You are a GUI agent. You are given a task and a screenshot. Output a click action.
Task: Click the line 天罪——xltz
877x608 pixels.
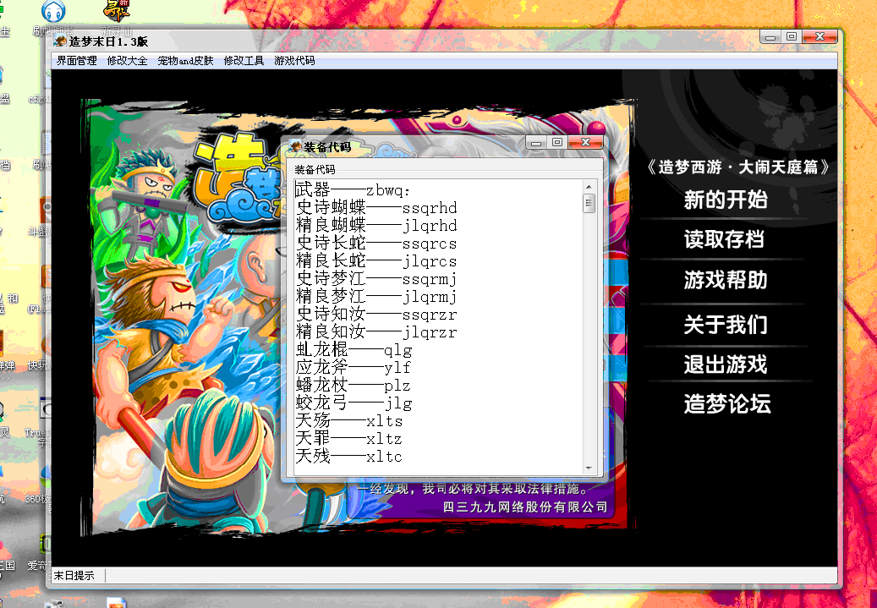[349, 439]
